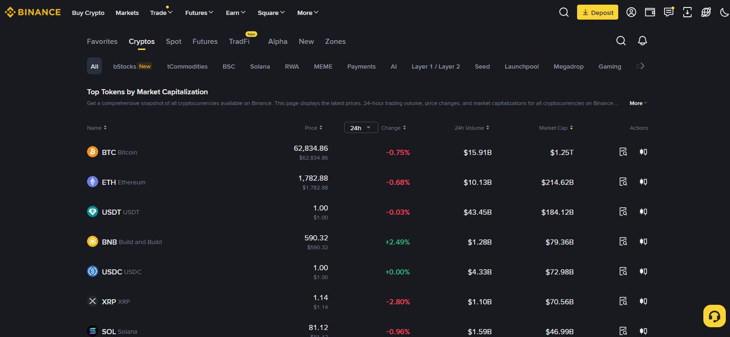Open the XRP trade candlestick icon

[x=643, y=301]
